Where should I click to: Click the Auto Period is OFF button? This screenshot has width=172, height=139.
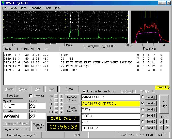coord(16,129)
